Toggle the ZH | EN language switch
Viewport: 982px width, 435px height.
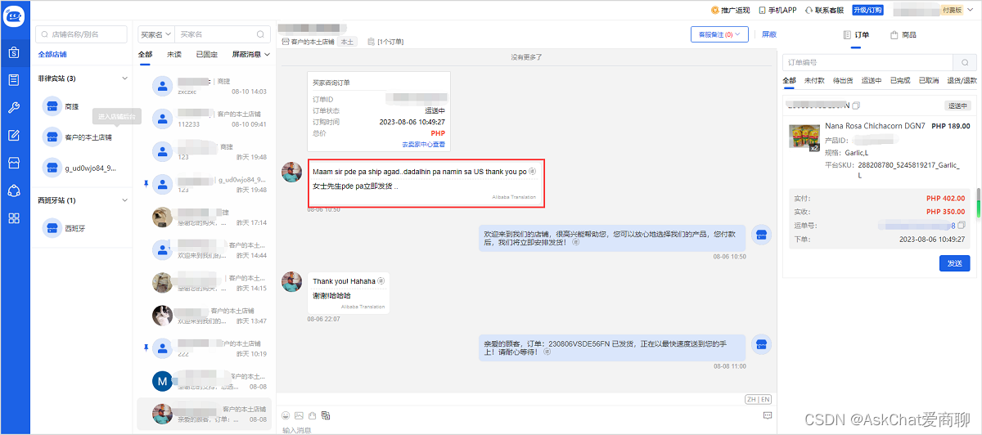pos(758,399)
